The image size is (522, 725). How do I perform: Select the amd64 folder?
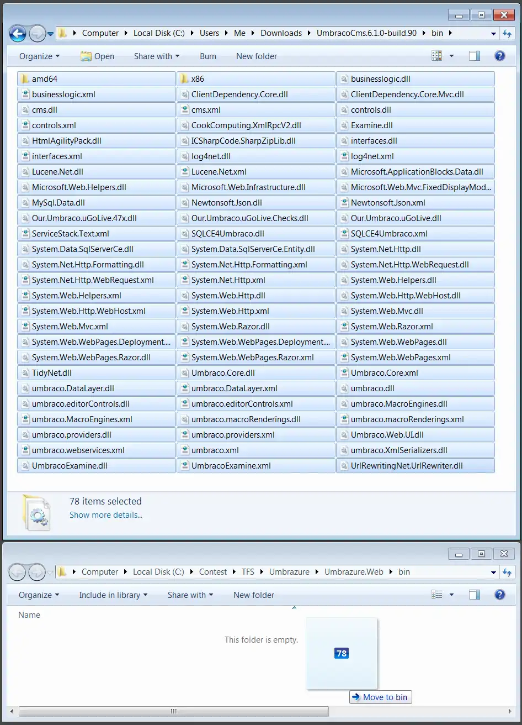(97, 79)
